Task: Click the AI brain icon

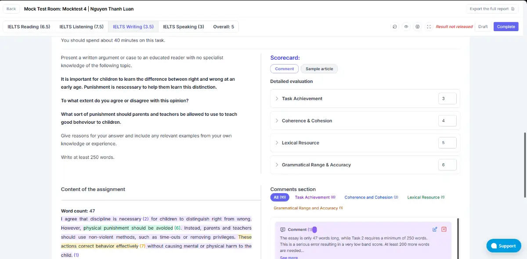Action: 418,27
